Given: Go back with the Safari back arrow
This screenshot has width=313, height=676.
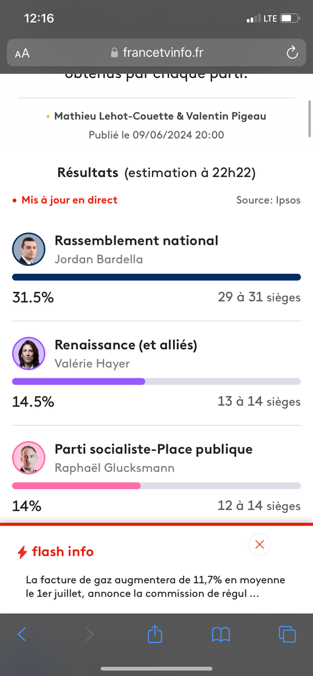Looking at the screenshot, I should click(x=22, y=634).
